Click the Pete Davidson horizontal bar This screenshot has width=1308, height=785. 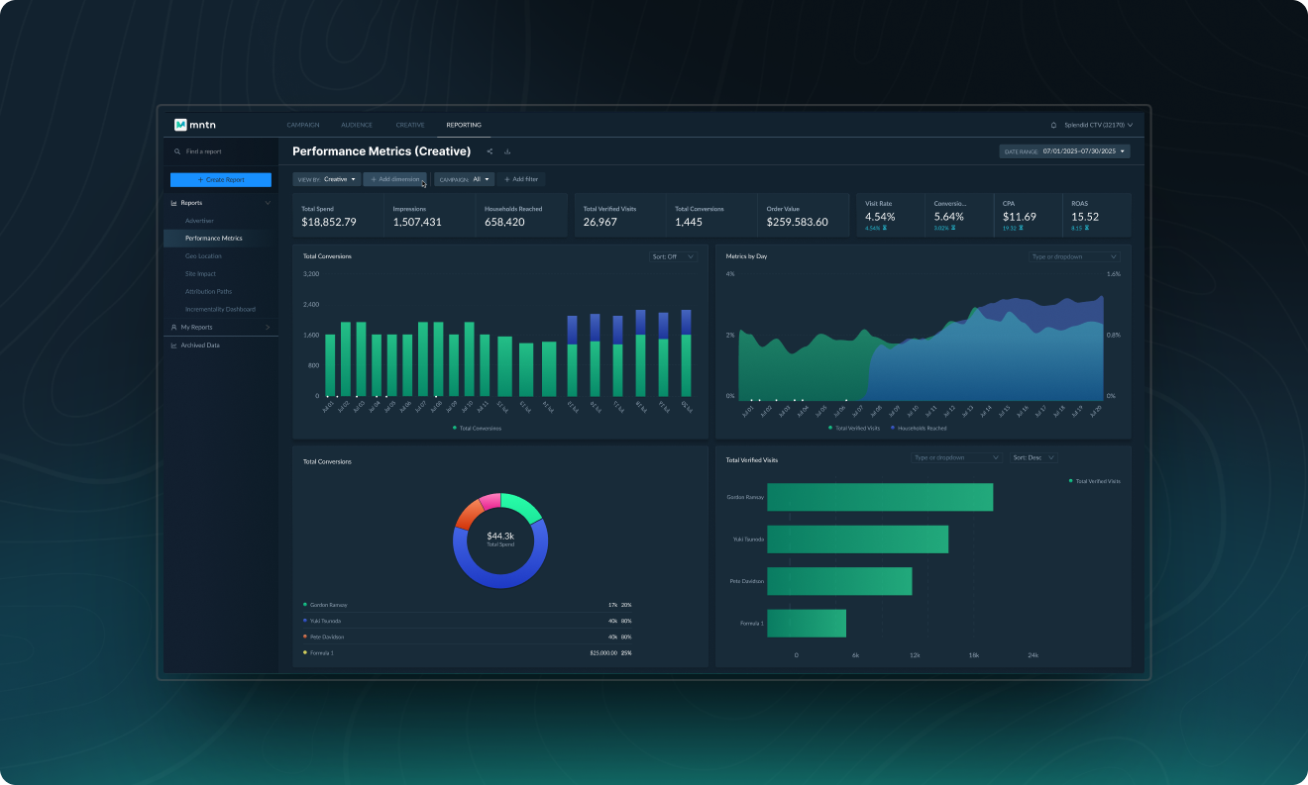coord(839,581)
